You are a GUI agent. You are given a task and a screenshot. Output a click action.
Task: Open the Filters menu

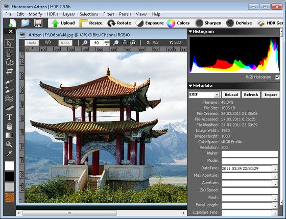108,14
